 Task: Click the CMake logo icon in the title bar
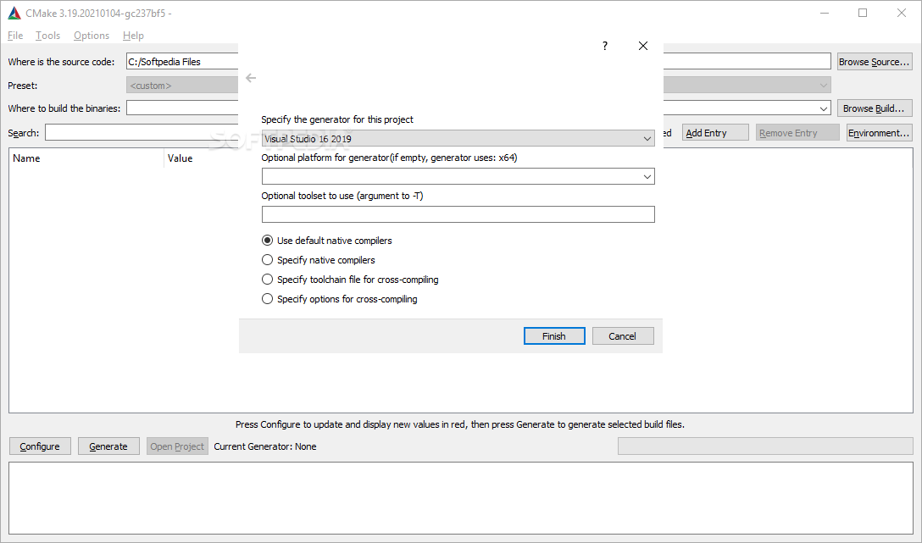[14, 13]
